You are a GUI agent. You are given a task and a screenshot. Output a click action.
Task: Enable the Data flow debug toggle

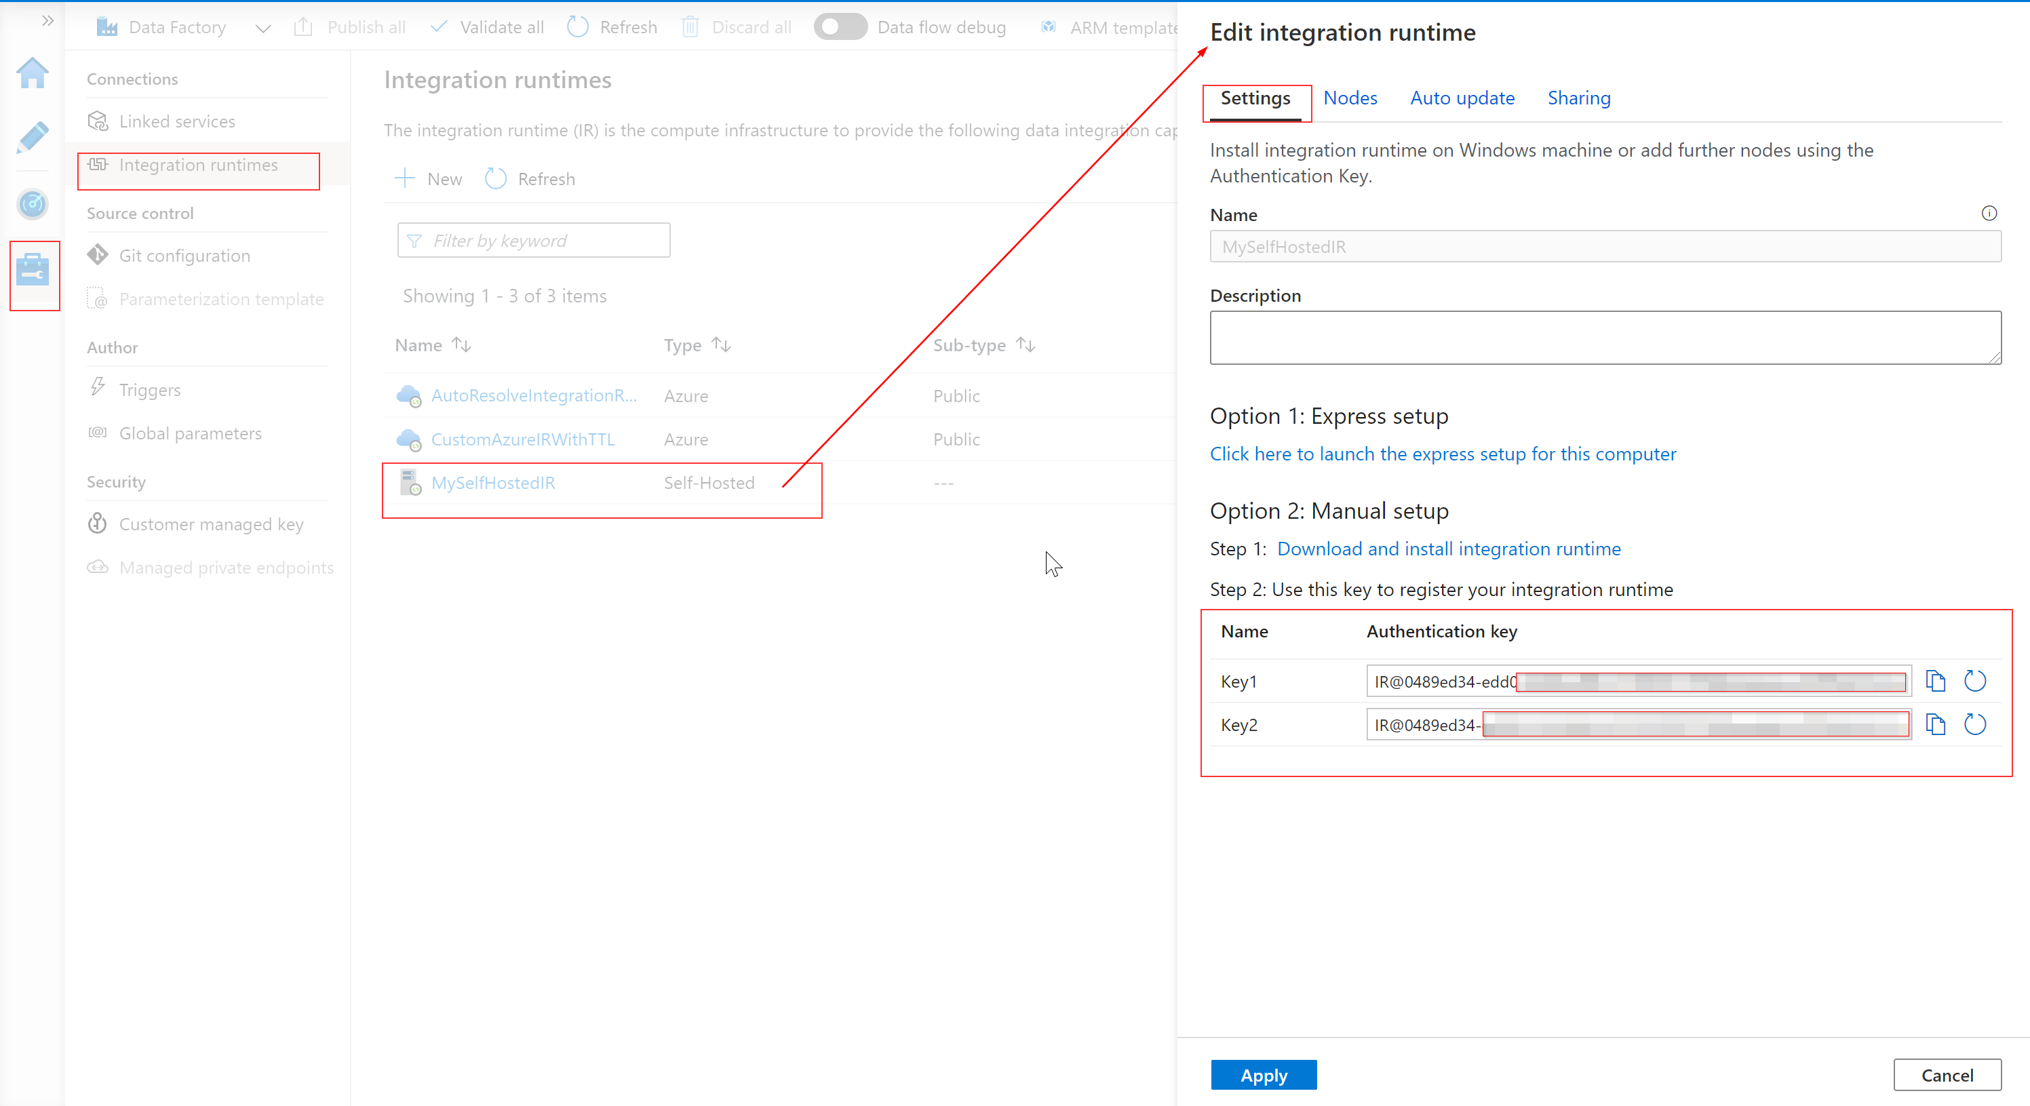(839, 26)
